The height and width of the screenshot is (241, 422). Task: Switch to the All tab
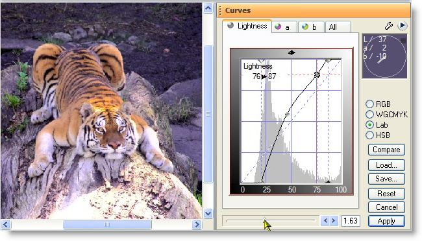338,27
